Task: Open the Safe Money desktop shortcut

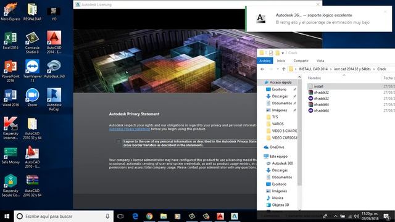Action: coord(10,155)
